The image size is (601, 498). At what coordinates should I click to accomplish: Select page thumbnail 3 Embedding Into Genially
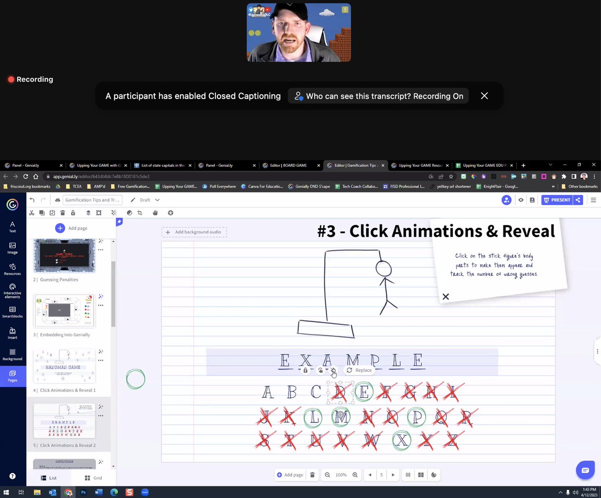[64, 310]
